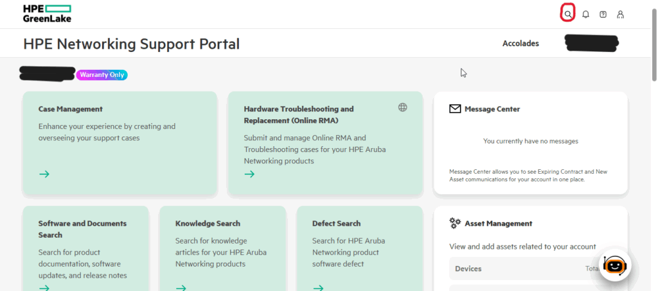The height and width of the screenshot is (291, 658).
Task: Click the Case Management description text
Action: (107, 132)
